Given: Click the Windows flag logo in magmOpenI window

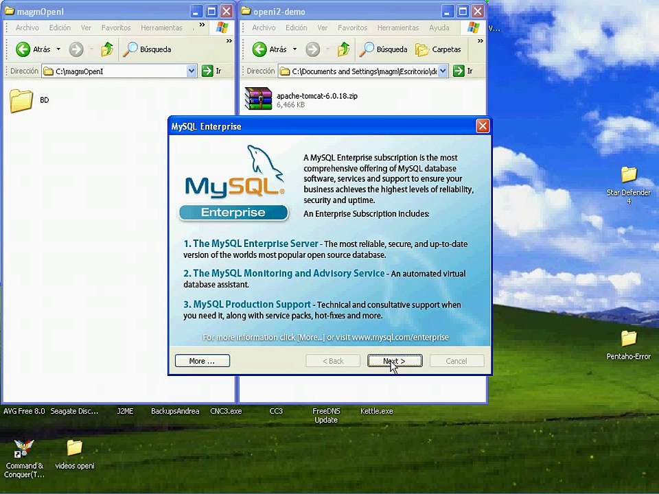Looking at the screenshot, I should (222, 27).
